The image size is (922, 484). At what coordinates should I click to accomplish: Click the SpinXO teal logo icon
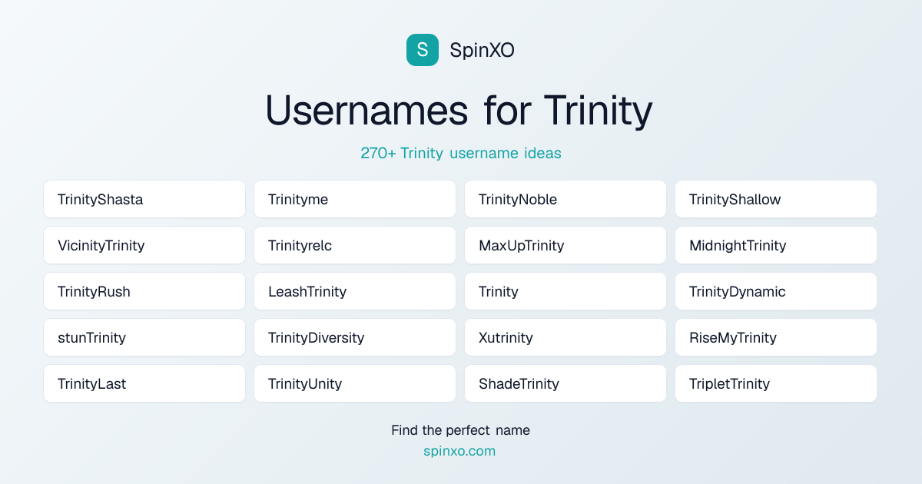coord(423,50)
